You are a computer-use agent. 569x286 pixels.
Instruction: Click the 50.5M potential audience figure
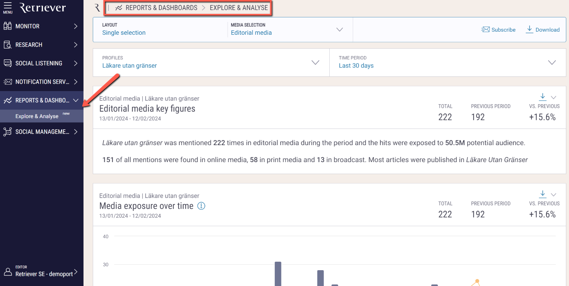pos(454,143)
